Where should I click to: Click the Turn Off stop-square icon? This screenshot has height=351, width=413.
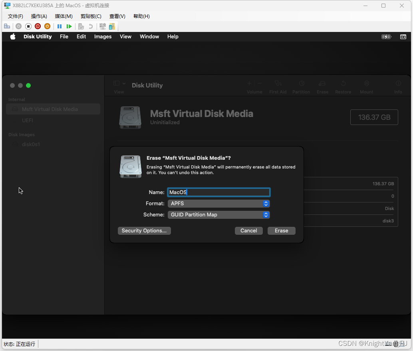tap(28, 26)
